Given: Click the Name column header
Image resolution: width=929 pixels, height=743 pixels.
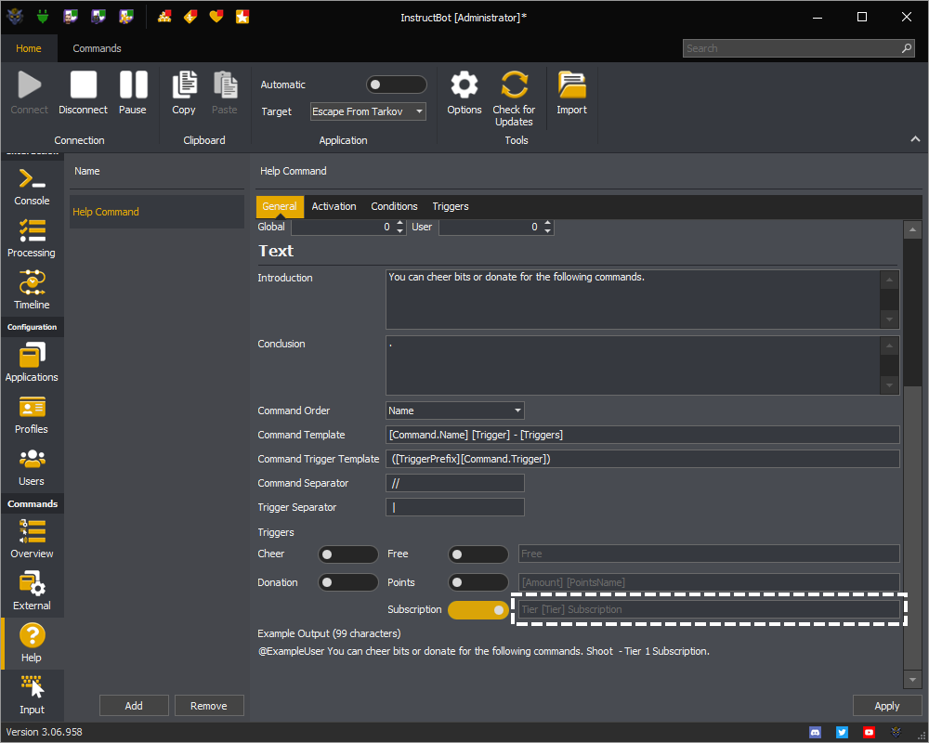Looking at the screenshot, I should [x=87, y=171].
